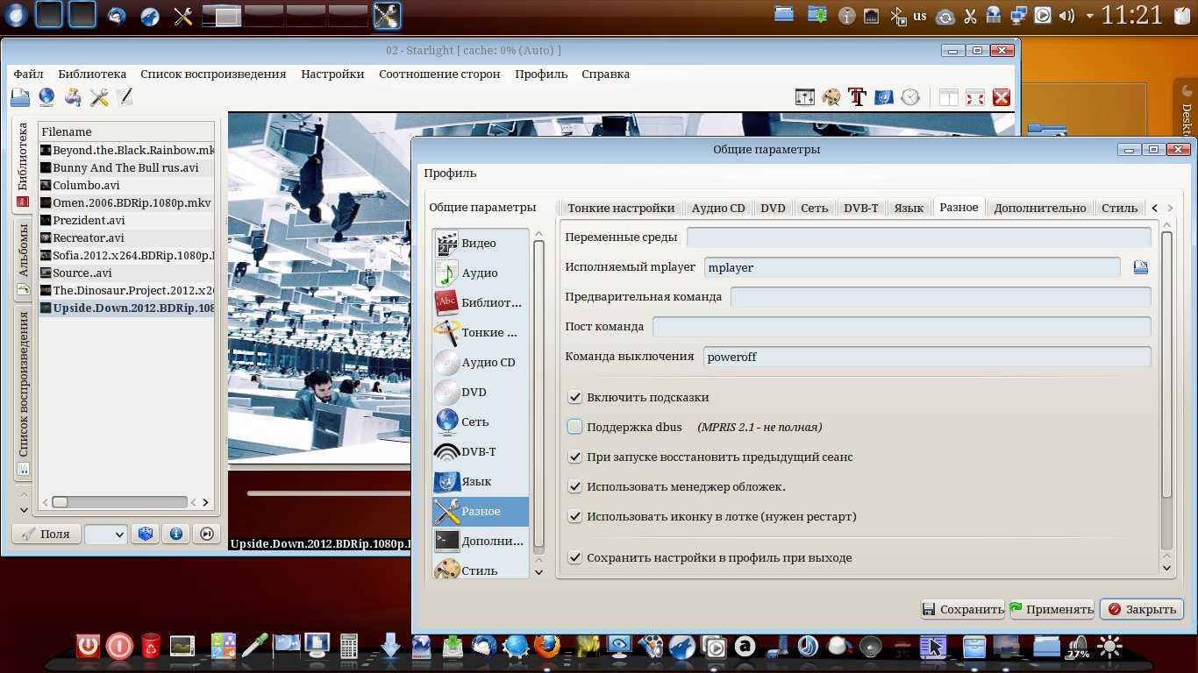1198x673 pixels.
Task: Browse for mplayer executable file icon
Action: (1140, 267)
